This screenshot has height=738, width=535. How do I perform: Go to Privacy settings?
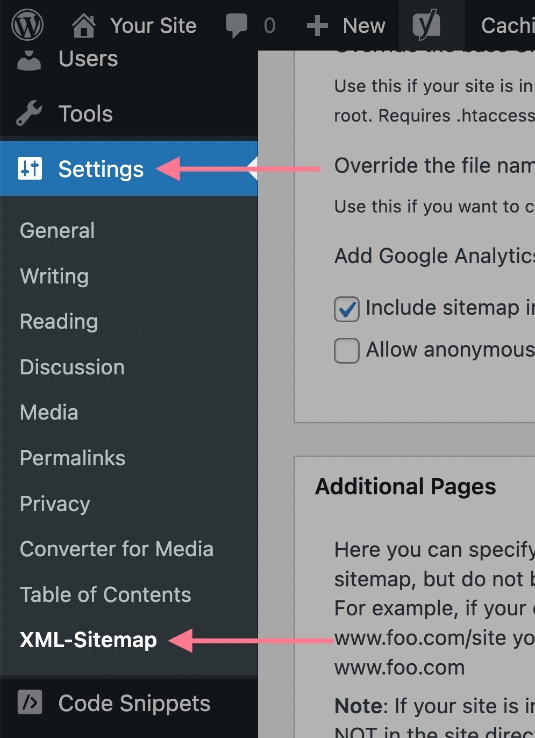54,503
